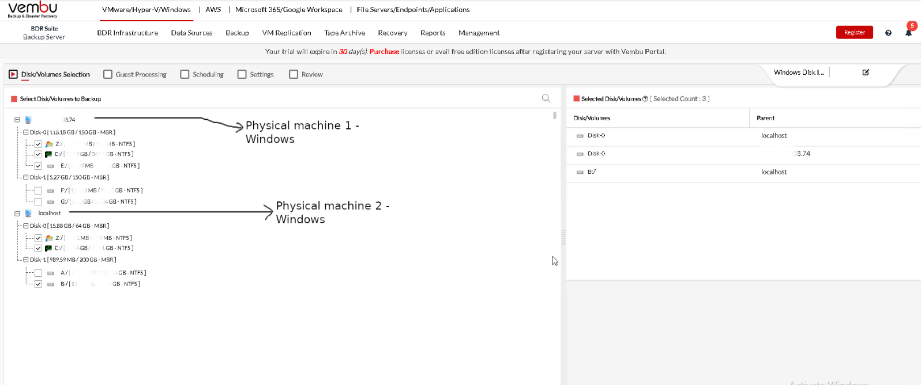Uncheck C:/ under the 15.88 GB disk

pyautogui.click(x=38, y=248)
